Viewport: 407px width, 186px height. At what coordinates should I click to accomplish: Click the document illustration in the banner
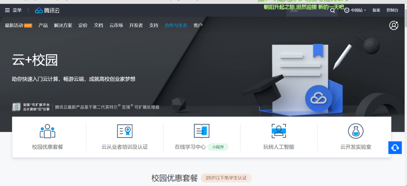pyautogui.click(x=300, y=79)
